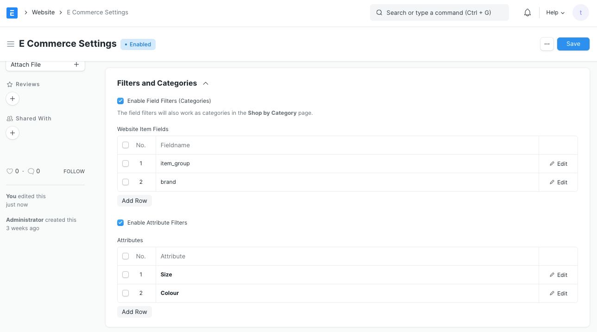Viewport: 597px width, 332px height.
Task: Click the Shared With people icon
Action: (9, 118)
